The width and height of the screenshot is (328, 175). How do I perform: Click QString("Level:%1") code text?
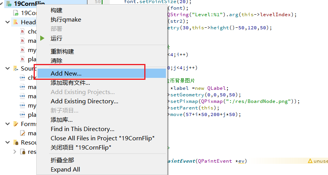[x=196, y=15]
